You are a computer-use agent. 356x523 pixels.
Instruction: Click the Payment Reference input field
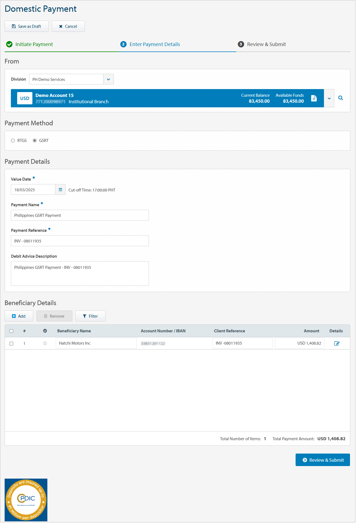80,241
